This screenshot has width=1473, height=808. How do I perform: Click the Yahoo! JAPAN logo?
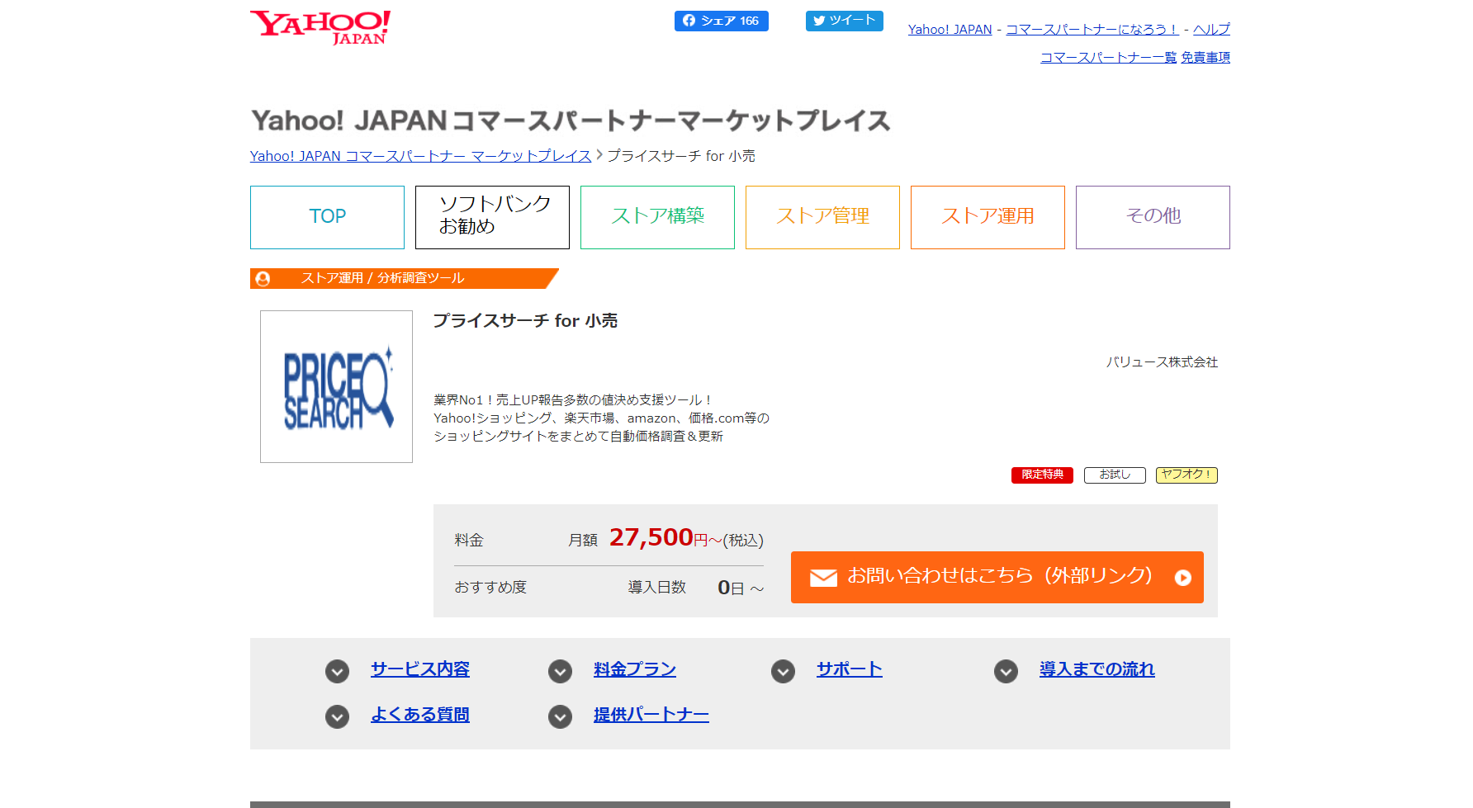pyautogui.click(x=320, y=27)
